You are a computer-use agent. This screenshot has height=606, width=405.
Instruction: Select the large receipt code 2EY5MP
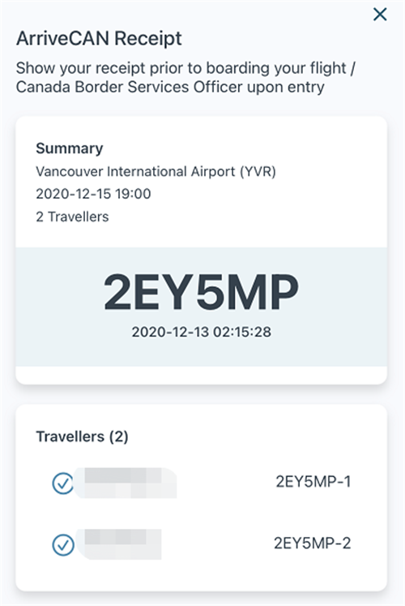click(x=201, y=292)
